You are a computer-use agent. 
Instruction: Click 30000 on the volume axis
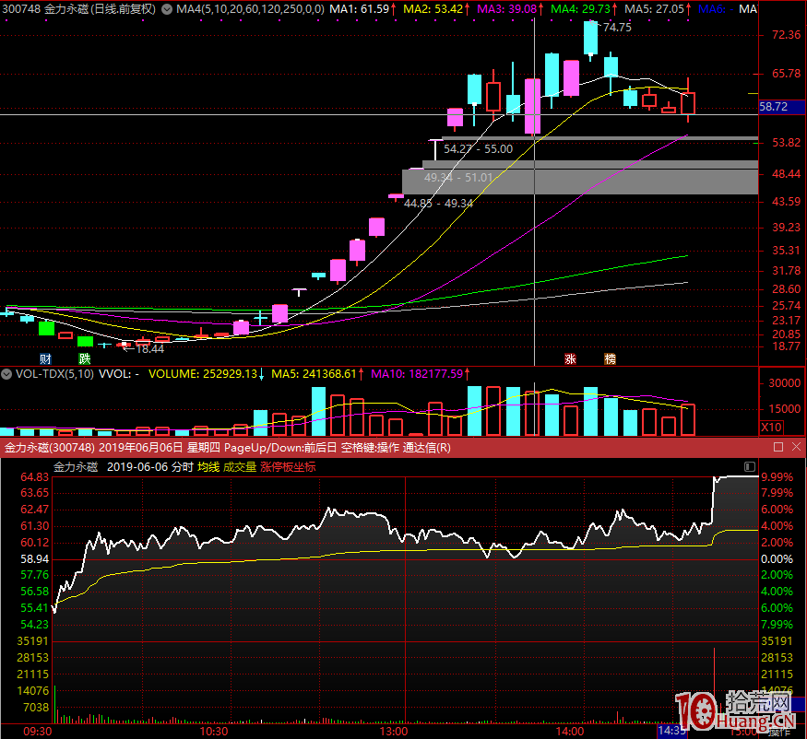(x=784, y=383)
